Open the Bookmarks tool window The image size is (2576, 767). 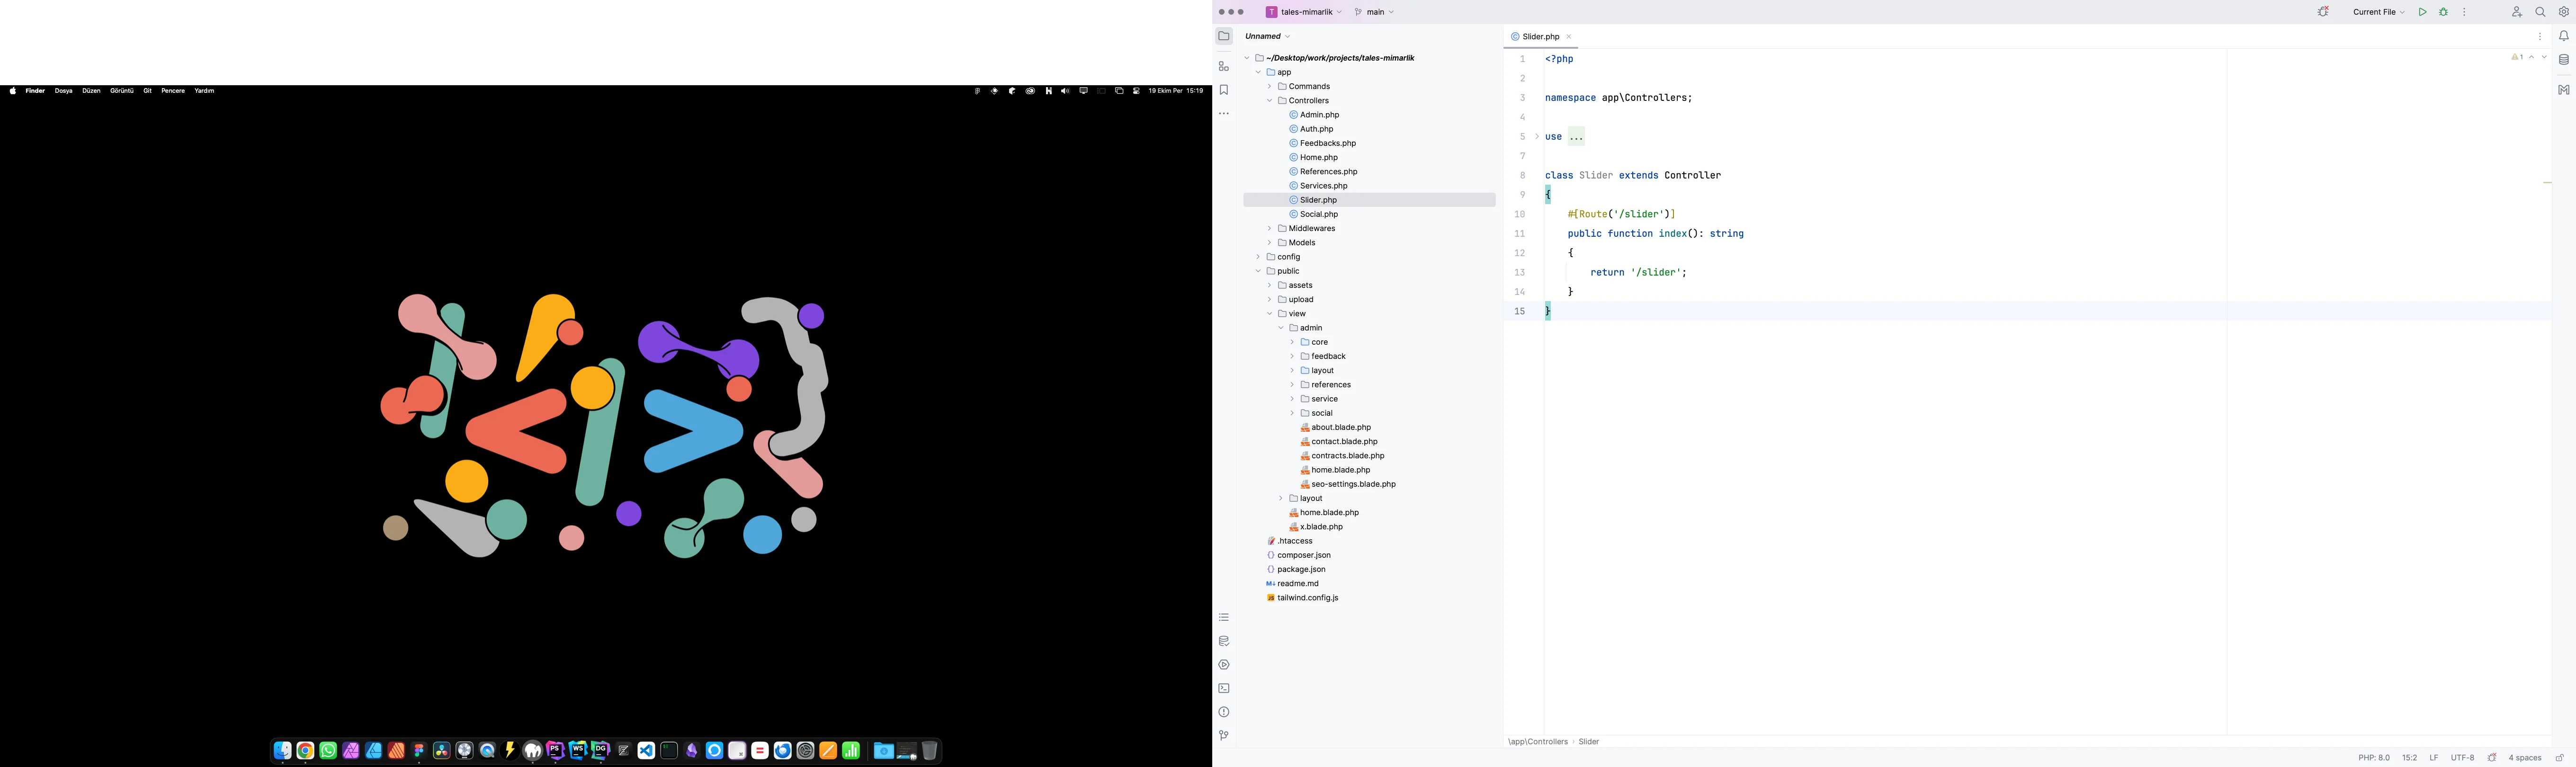(1224, 90)
